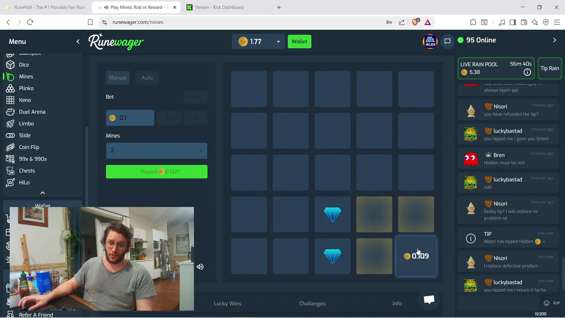The image size is (565, 318).
Task: Open the Dice game icon
Action: tap(10, 65)
